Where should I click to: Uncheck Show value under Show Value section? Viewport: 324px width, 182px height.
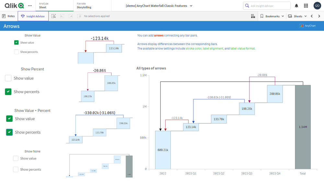[17, 42]
